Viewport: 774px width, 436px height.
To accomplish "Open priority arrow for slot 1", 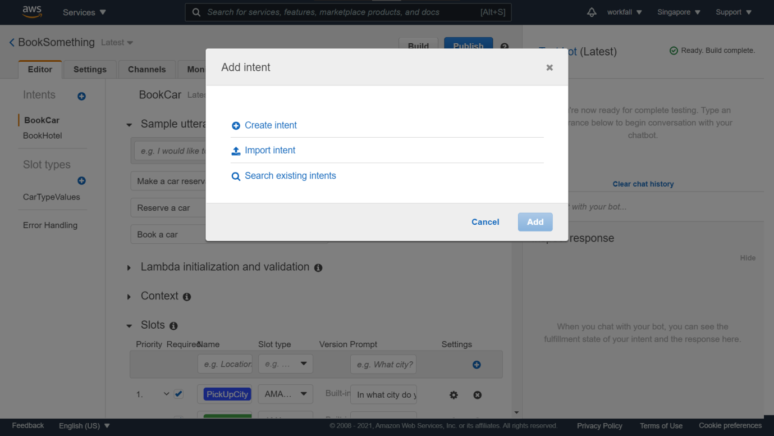I will pos(166,394).
